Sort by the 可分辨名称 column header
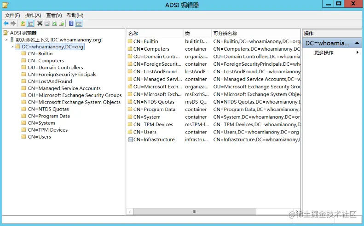 (x=256, y=34)
